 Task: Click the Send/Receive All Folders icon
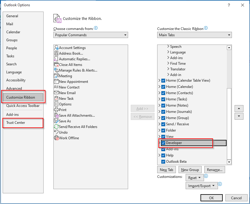[x=56, y=126]
